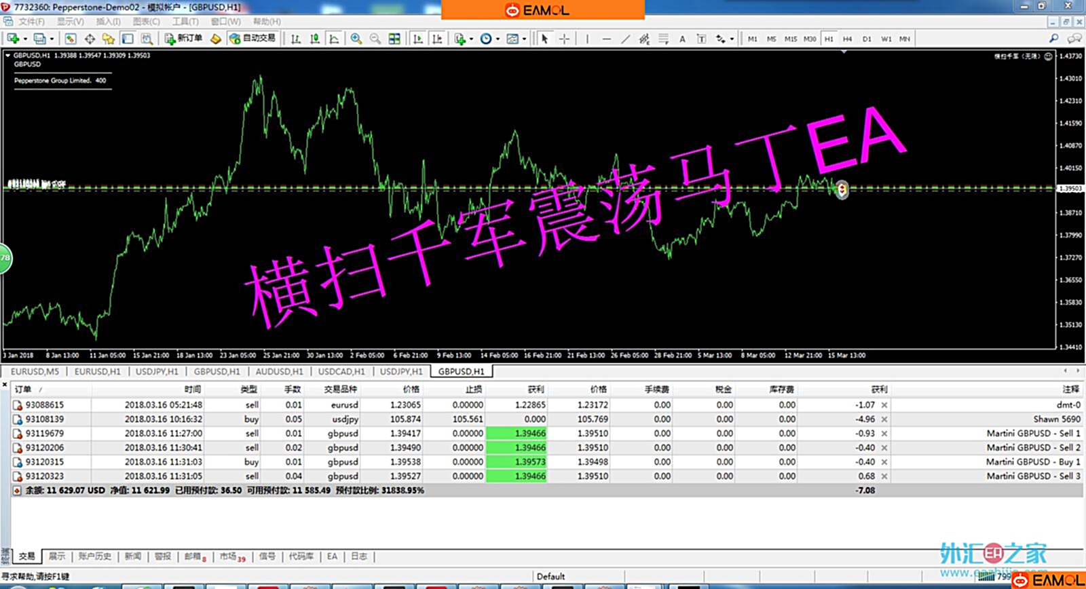Pick the text label 'A' tool
The width and height of the screenshot is (1086, 589).
682,39
